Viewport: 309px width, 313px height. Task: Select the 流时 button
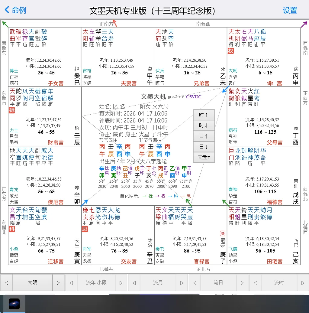(279, 283)
